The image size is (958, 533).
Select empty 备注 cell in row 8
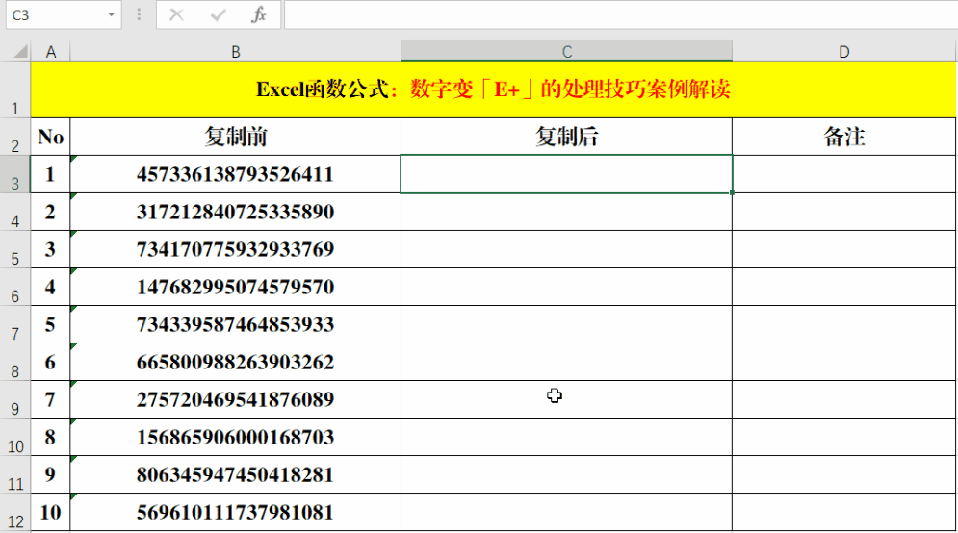[844, 362]
